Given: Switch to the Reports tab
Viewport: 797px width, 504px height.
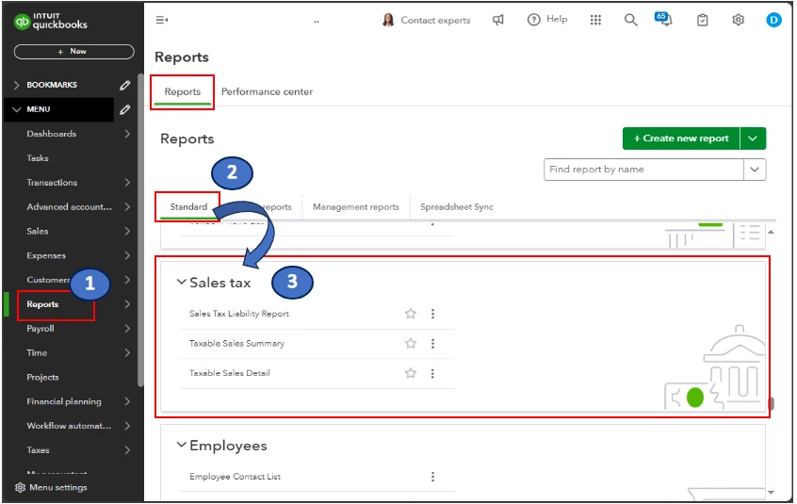Looking at the screenshot, I should 183,92.
